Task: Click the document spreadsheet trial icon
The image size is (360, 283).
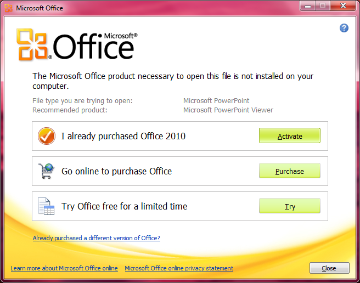Action: [x=46, y=206]
